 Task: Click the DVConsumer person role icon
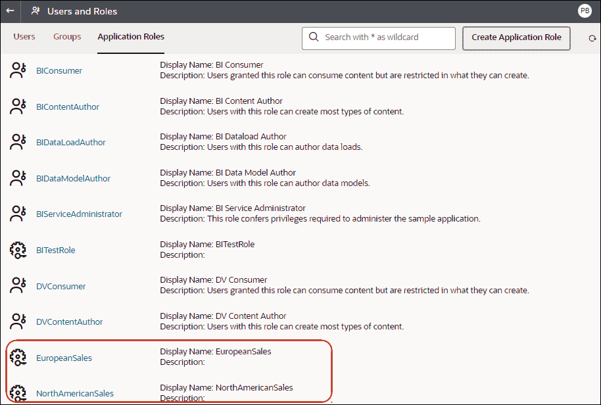pyautogui.click(x=18, y=285)
